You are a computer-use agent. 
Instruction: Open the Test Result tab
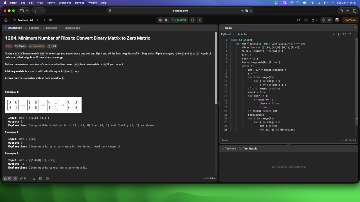click(x=248, y=148)
